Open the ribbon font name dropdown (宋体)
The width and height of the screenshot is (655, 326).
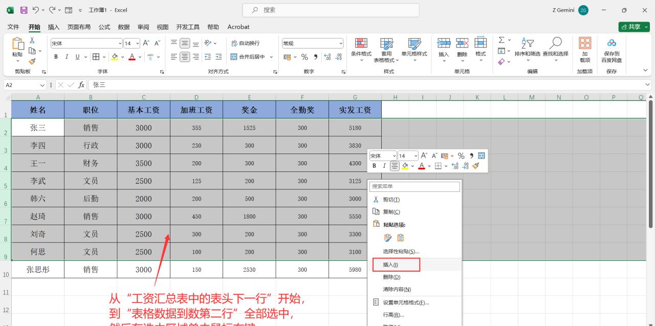tap(120, 44)
